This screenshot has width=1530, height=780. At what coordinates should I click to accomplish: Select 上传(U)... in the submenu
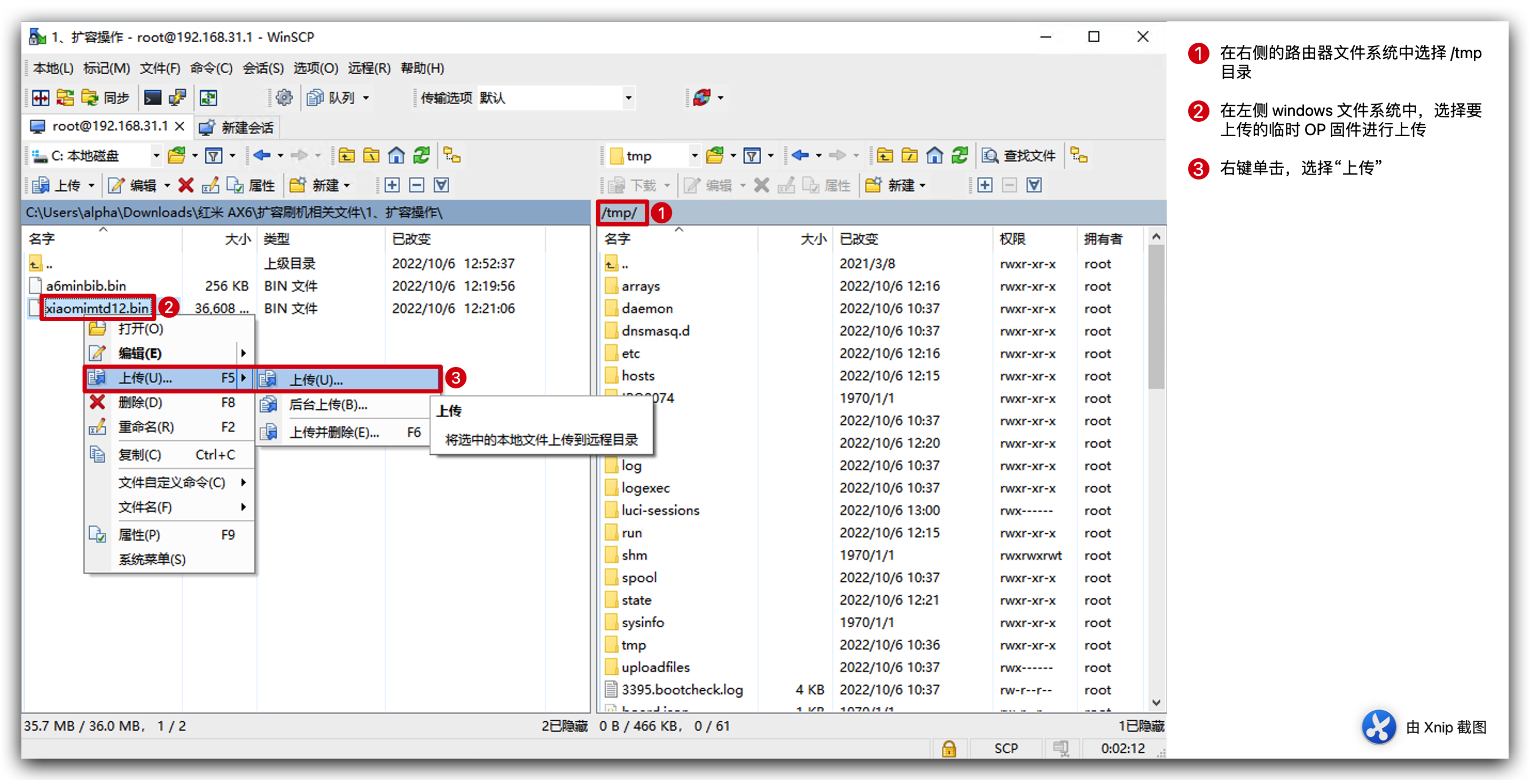(x=349, y=380)
